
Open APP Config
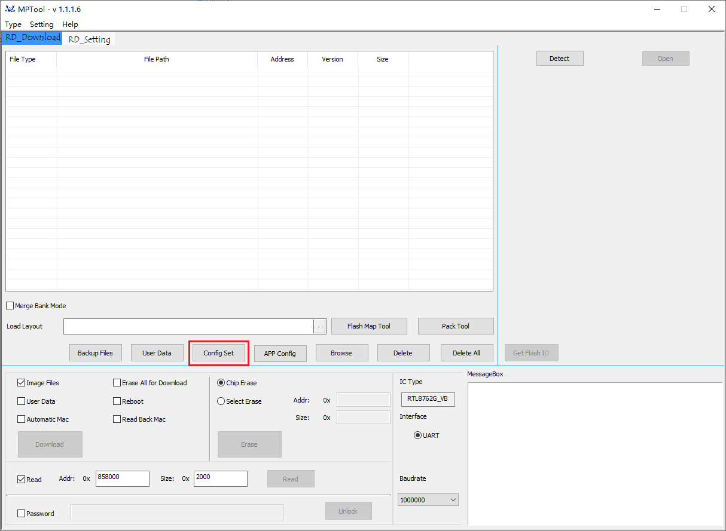click(280, 354)
